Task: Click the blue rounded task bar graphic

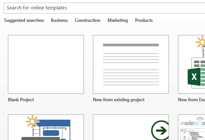Action: [x=51, y=133]
